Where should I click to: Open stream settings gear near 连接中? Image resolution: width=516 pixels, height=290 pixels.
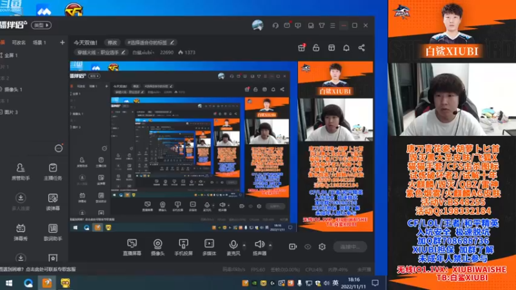pos(322,247)
